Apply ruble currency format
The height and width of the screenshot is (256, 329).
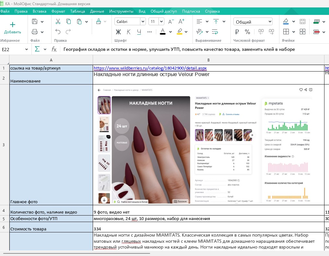point(237,32)
